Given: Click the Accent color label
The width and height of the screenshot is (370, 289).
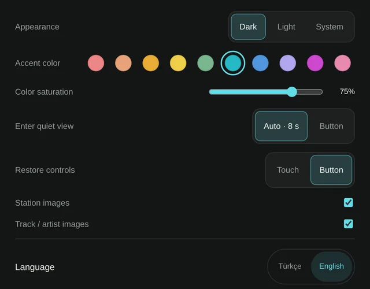Looking at the screenshot, I should pyautogui.click(x=38, y=63).
